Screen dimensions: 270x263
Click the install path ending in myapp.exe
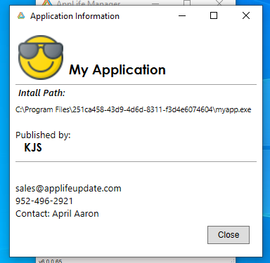pyautogui.click(x=134, y=109)
